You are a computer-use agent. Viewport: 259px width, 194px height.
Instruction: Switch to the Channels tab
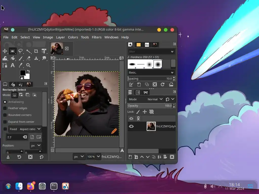138,92
